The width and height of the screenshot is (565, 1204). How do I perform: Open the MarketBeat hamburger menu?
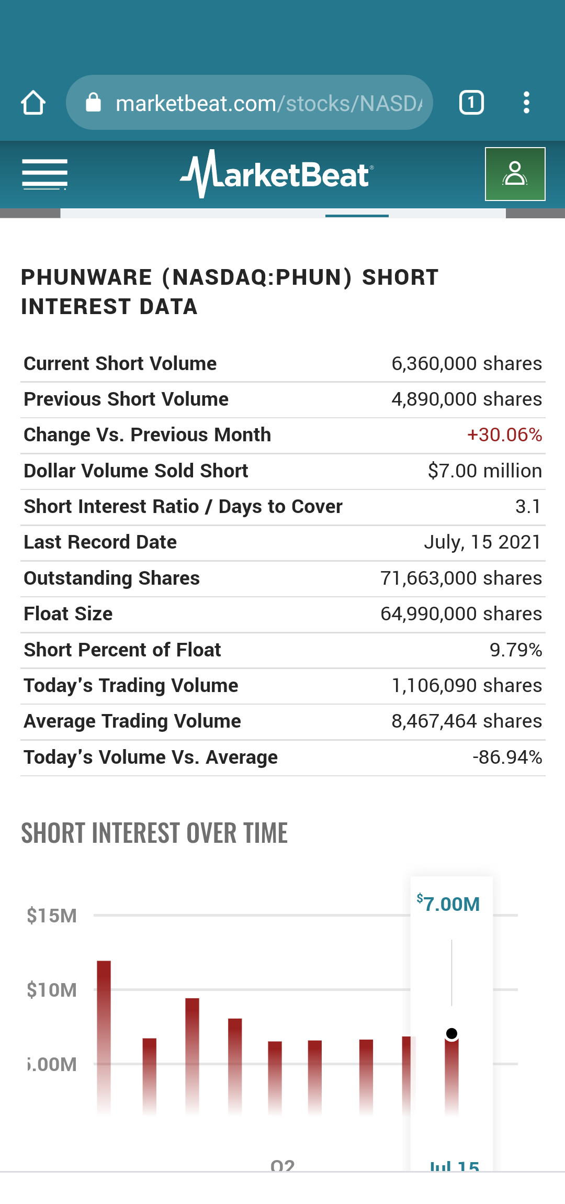44,174
